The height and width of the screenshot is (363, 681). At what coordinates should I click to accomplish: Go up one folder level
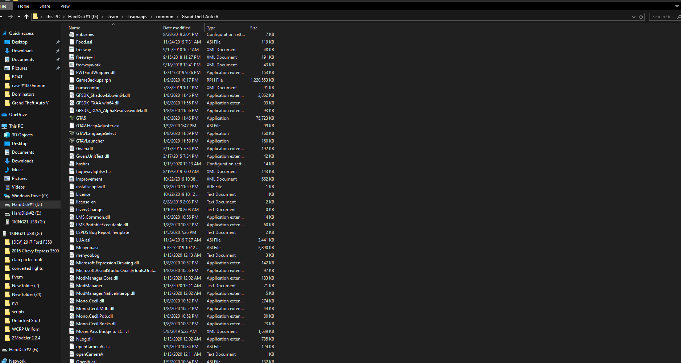point(26,17)
